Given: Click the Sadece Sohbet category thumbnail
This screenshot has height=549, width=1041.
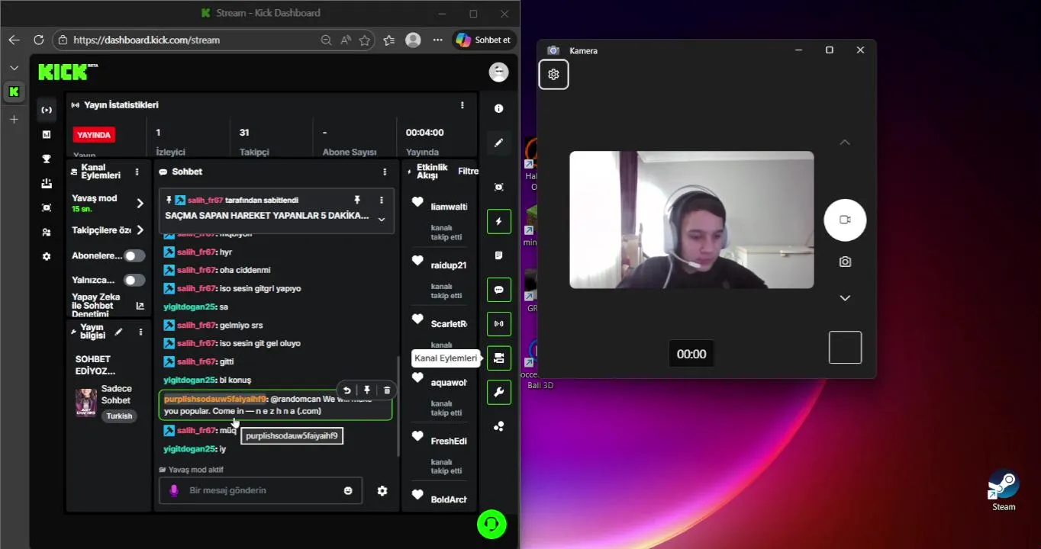Looking at the screenshot, I should coord(85,403).
